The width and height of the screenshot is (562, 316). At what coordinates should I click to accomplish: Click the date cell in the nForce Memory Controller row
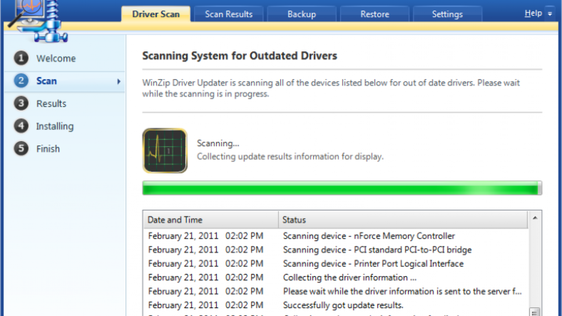[205, 236]
